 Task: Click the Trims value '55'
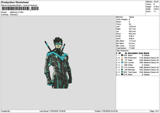pyautogui.click(x=130, y=24)
